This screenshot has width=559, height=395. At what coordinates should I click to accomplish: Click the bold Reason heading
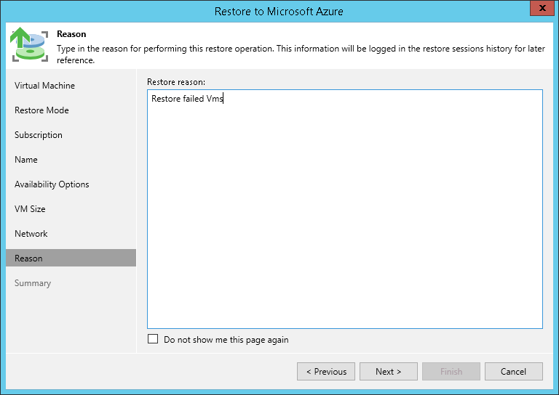pyautogui.click(x=71, y=34)
